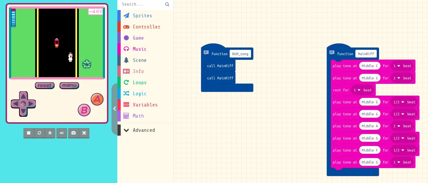Restart the simulator

pos(39,133)
